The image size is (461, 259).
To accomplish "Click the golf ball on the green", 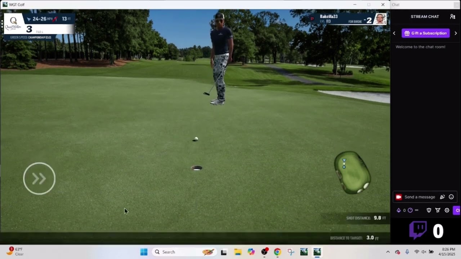I will click(x=196, y=138).
